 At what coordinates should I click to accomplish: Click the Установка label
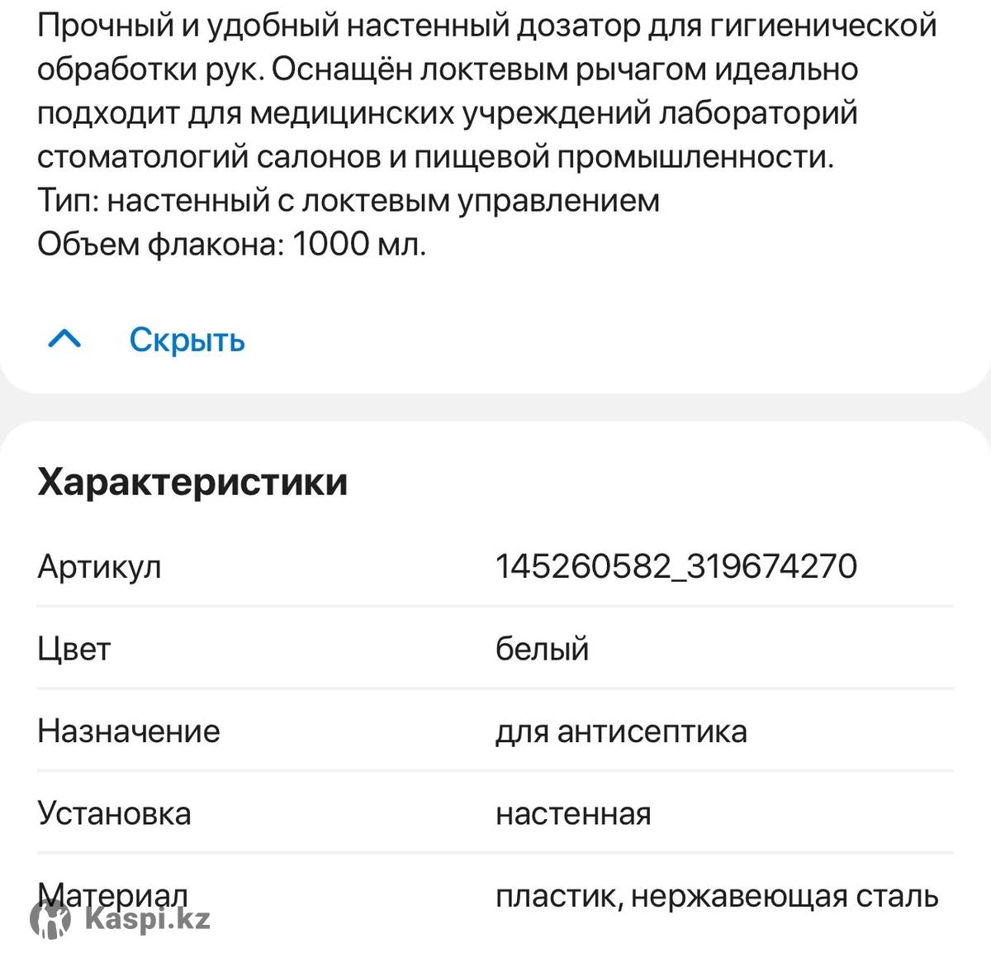click(114, 814)
